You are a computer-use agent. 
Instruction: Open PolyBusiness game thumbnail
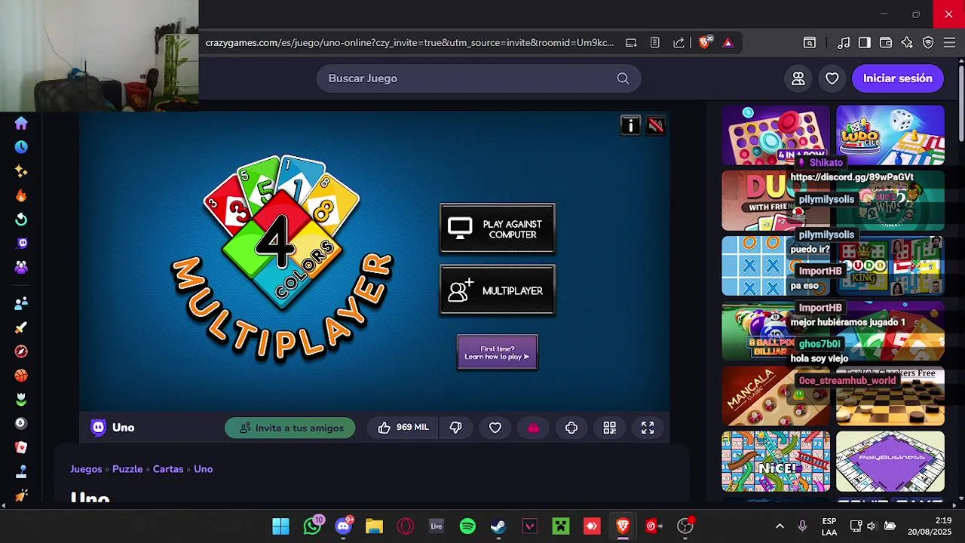pyautogui.click(x=890, y=462)
